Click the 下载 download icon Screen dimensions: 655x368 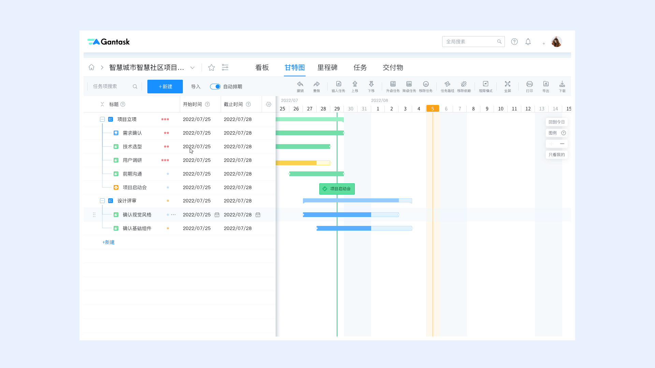click(x=562, y=84)
